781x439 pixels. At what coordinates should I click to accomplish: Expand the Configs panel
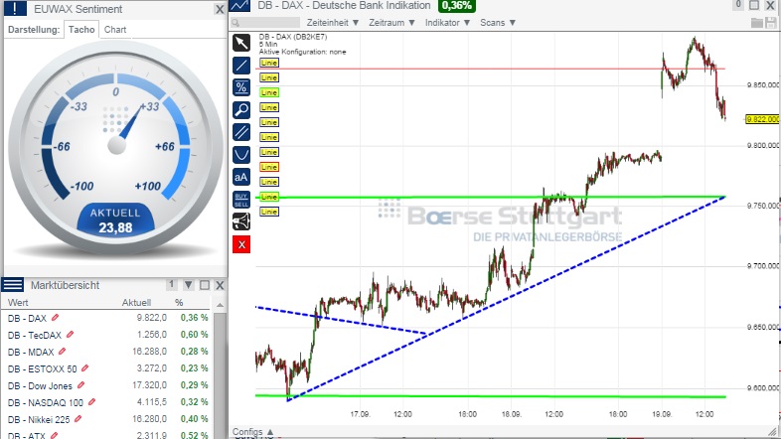(x=252, y=431)
